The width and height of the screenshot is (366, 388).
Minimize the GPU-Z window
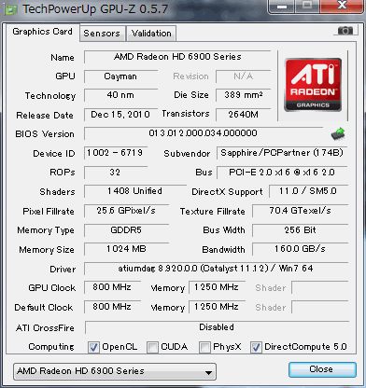pyautogui.click(x=282, y=7)
